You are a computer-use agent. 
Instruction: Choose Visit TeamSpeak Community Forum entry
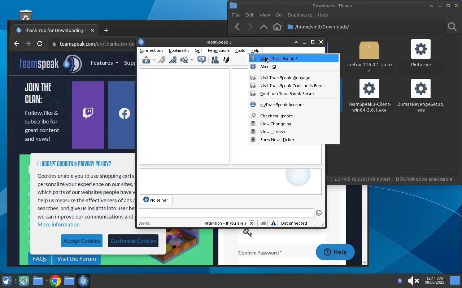pos(294,86)
